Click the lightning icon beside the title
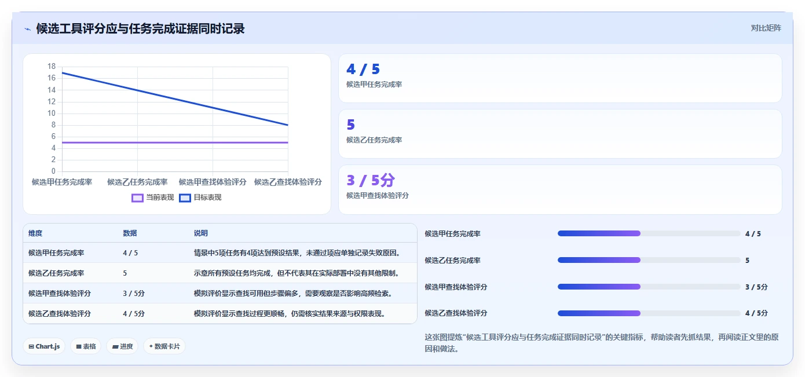Viewport: 805px width, 377px height. [27, 29]
